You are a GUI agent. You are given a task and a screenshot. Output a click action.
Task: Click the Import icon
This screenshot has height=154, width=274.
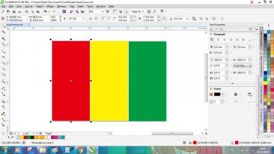tap(71, 11)
